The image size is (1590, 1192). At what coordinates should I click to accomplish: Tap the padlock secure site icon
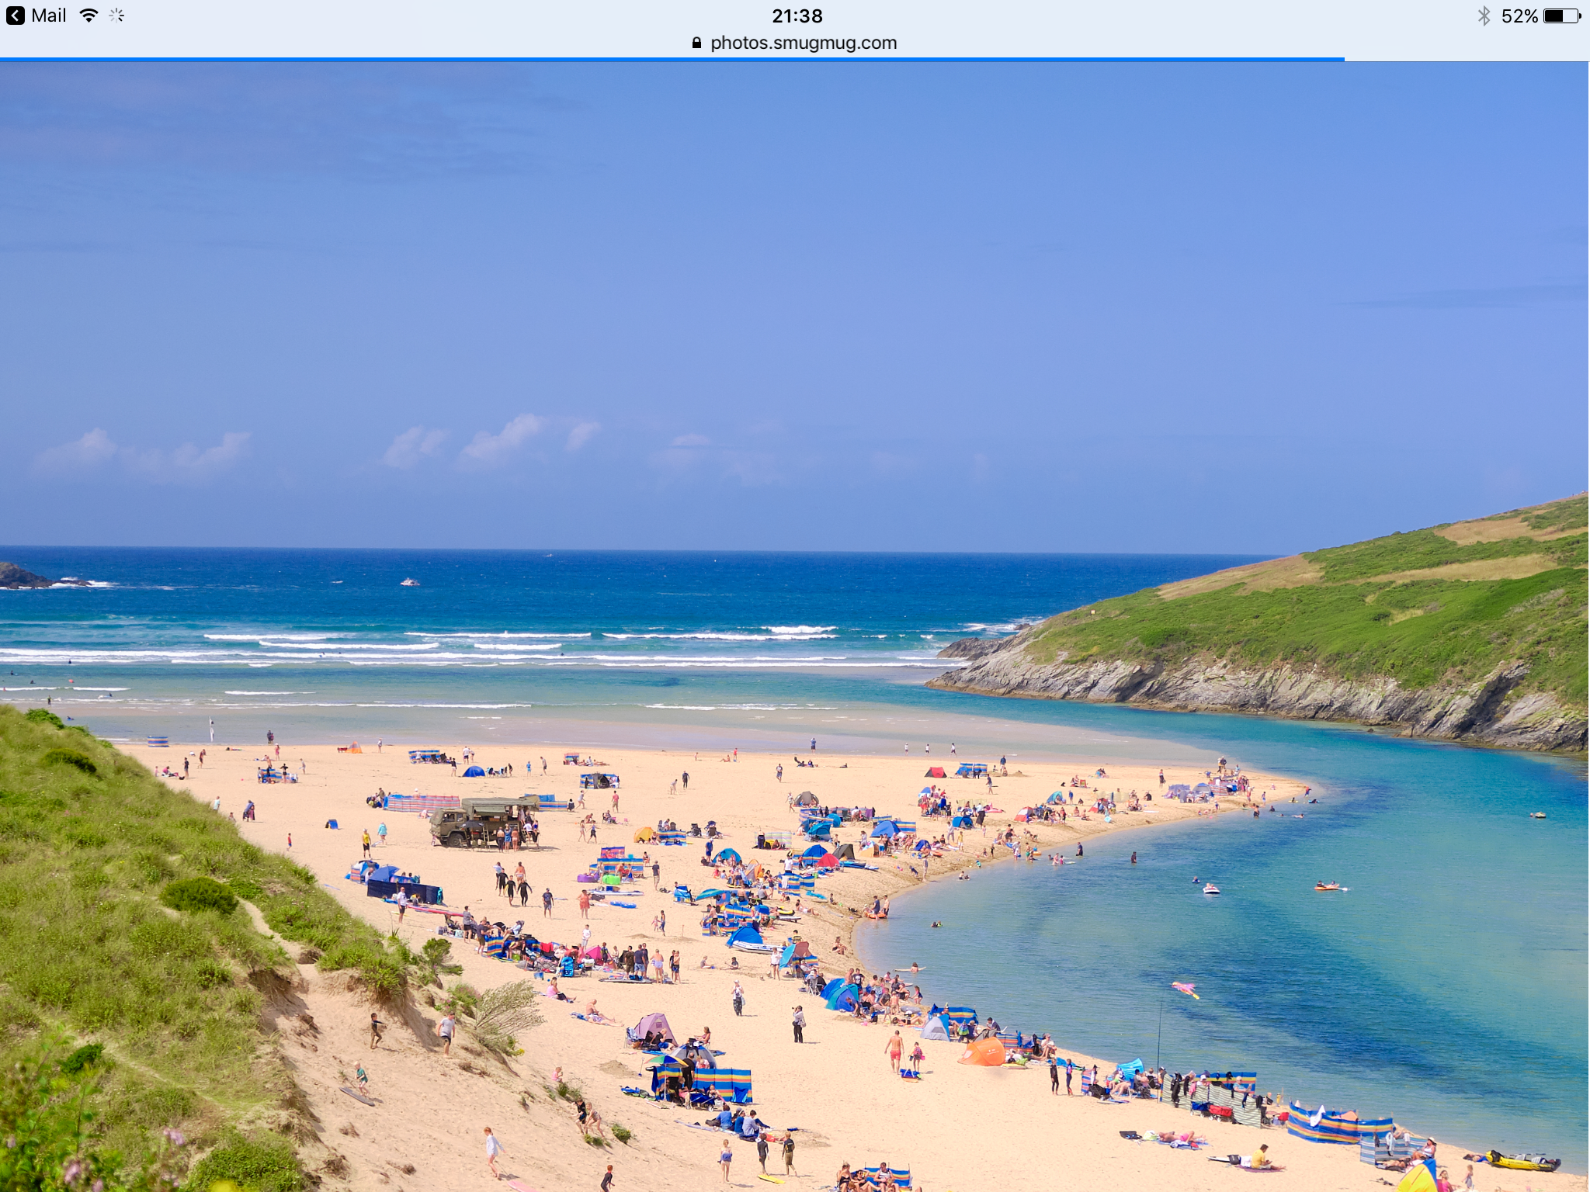pyautogui.click(x=696, y=43)
